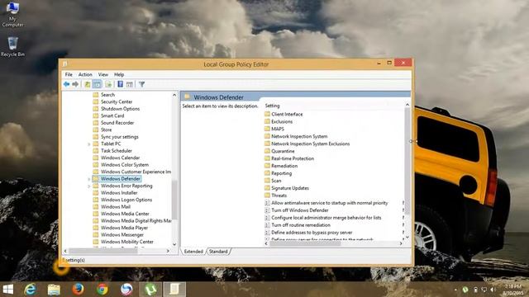529x297 pixels.
Task: Select Windows Mail tree folder
Action: tap(116, 207)
